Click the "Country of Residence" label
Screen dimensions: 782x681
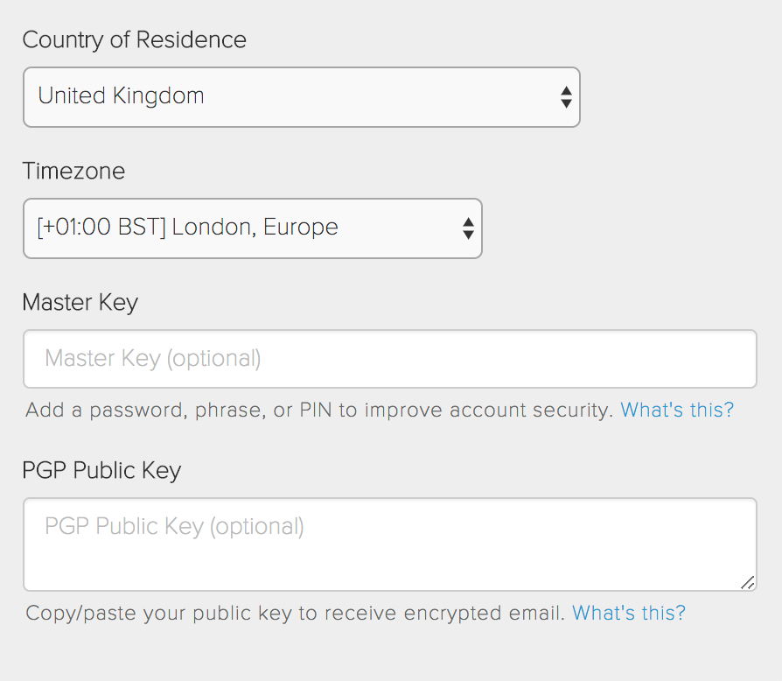click(134, 39)
